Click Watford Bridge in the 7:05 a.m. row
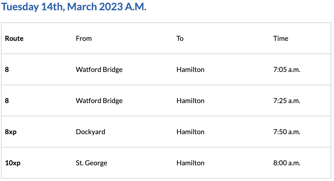Image resolution: width=334 pixels, height=181 pixels. tap(99, 70)
